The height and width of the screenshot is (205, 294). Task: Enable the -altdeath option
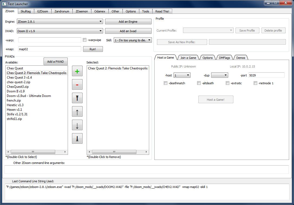point(199,83)
